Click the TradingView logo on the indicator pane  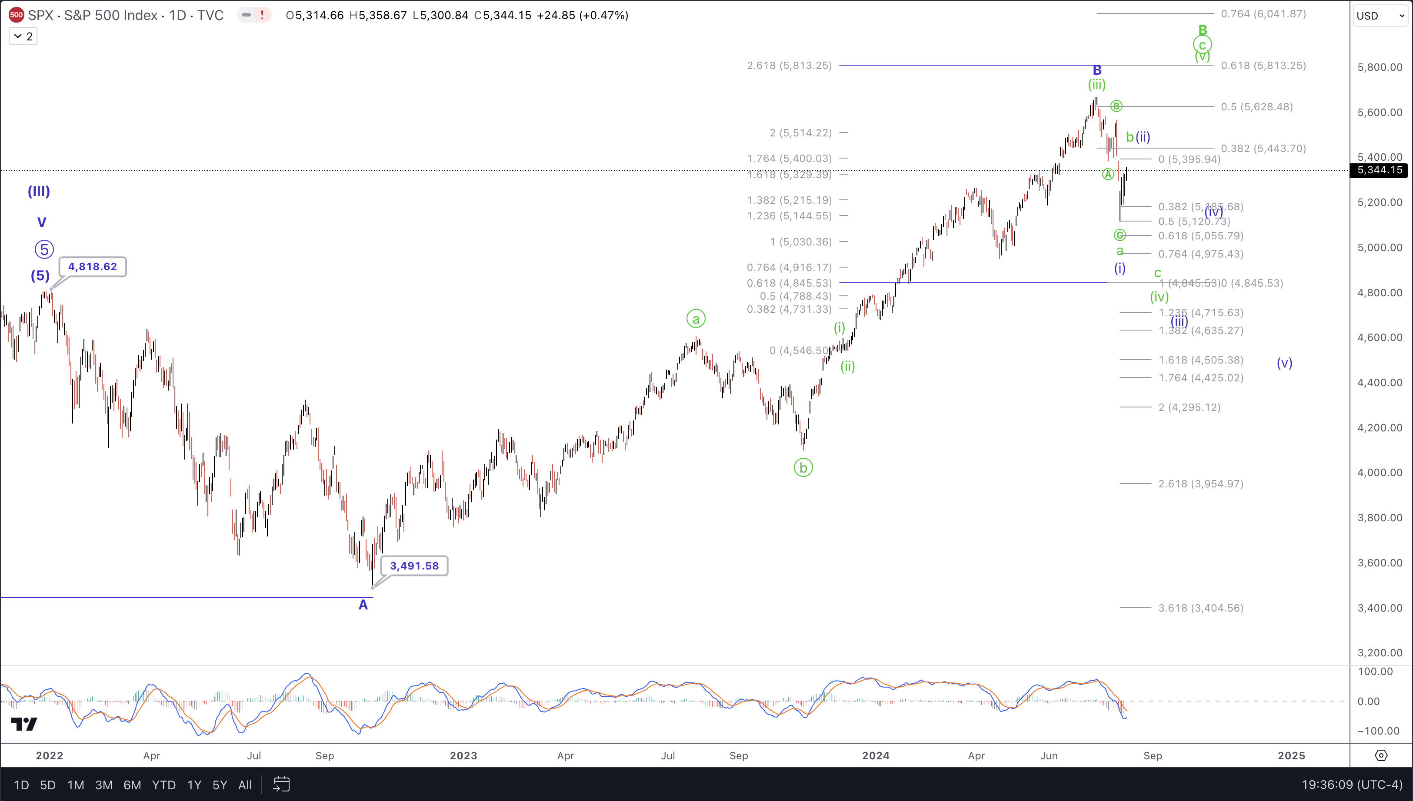24,724
